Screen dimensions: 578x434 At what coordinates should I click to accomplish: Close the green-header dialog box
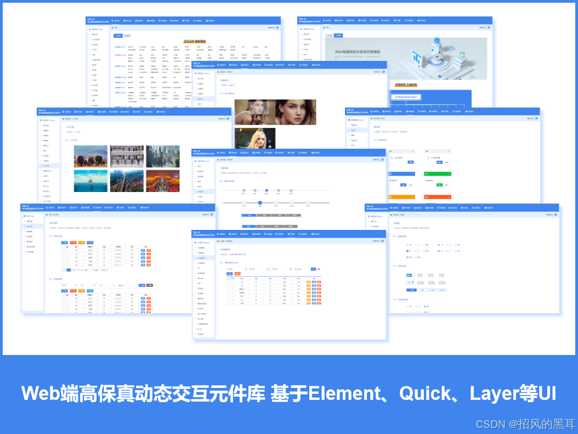click(x=449, y=174)
